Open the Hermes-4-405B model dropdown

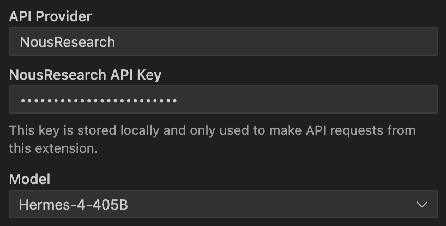[x=223, y=205]
